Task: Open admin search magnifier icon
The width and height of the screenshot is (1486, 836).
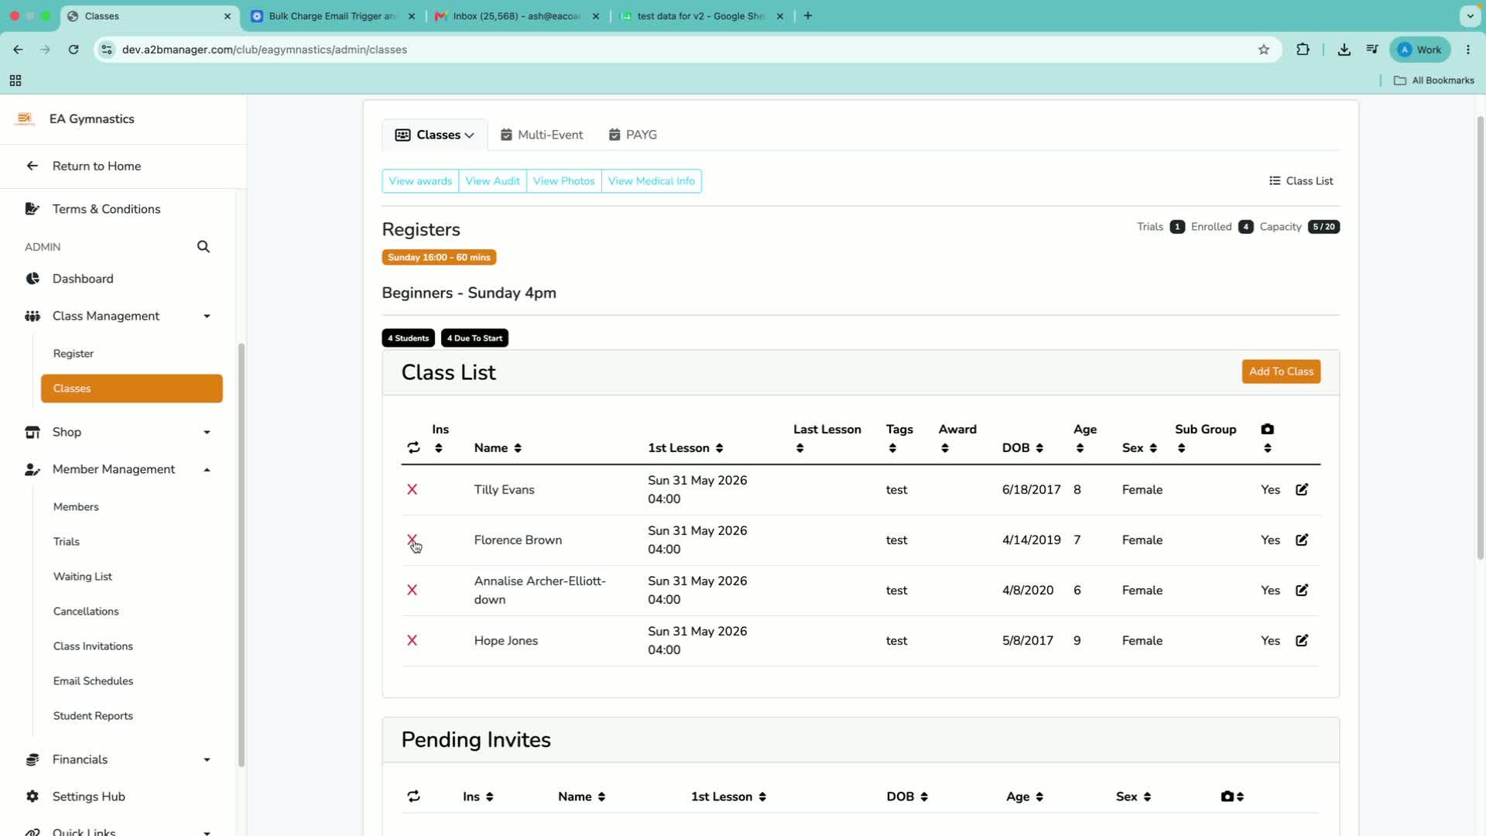Action: click(x=204, y=247)
